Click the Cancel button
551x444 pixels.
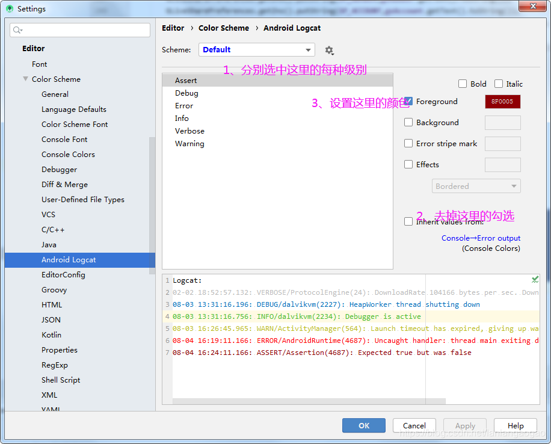(414, 425)
